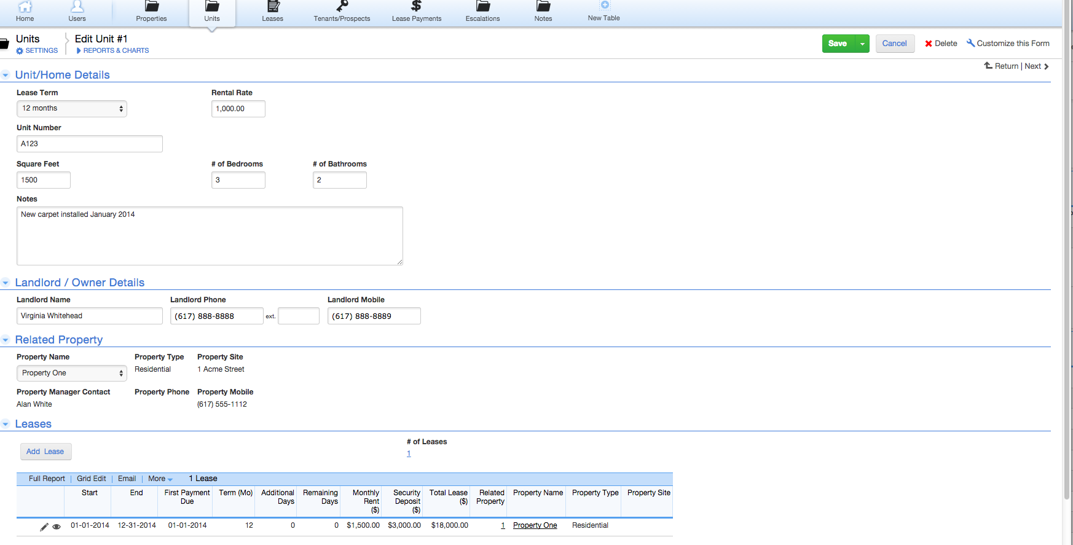Click the Landlord Name field

(x=90, y=316)
